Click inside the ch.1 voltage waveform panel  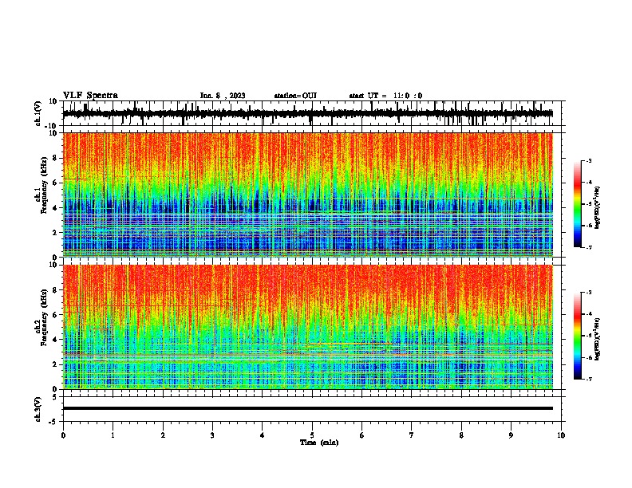pyautogui.click(x=312, y=113)
